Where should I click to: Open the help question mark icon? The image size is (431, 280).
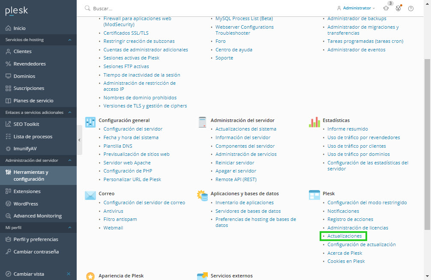coord(411,9)
